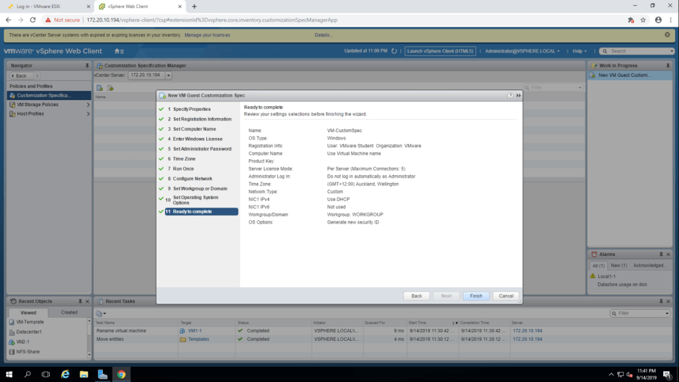Image resolution: width=679 pixels, height=382 pixels.
Task: Click the import specification toolbar icon
Action: (x=111, y=88)
